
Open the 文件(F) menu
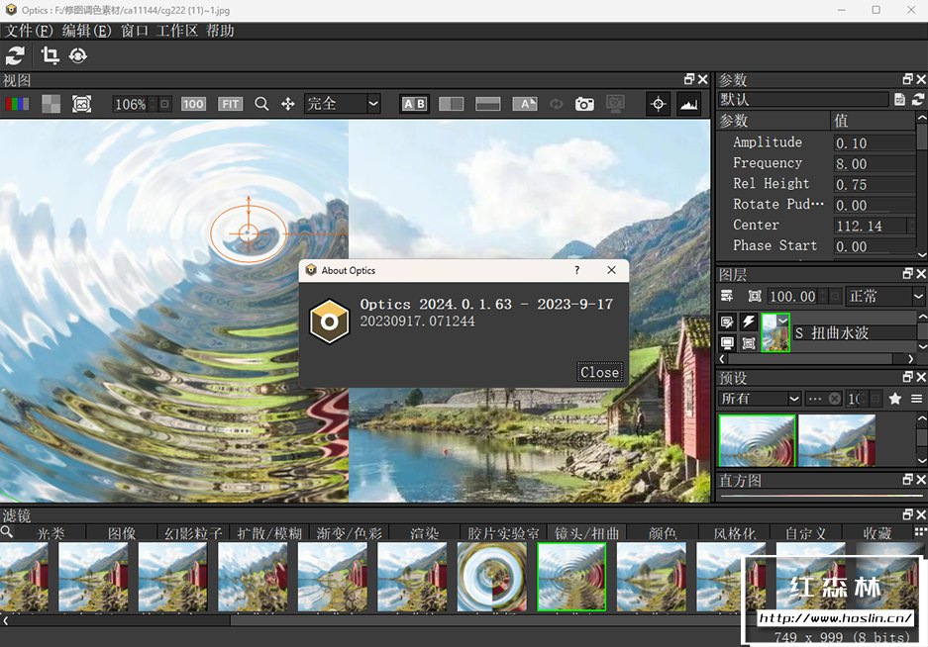coord(29,31)
